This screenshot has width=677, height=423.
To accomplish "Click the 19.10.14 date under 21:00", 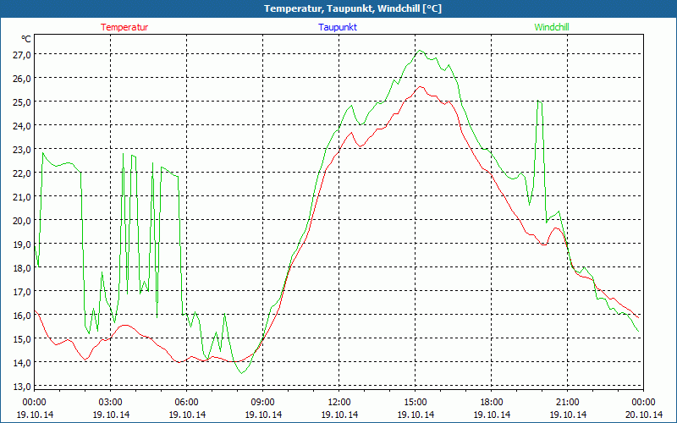I will click(568, 415).
